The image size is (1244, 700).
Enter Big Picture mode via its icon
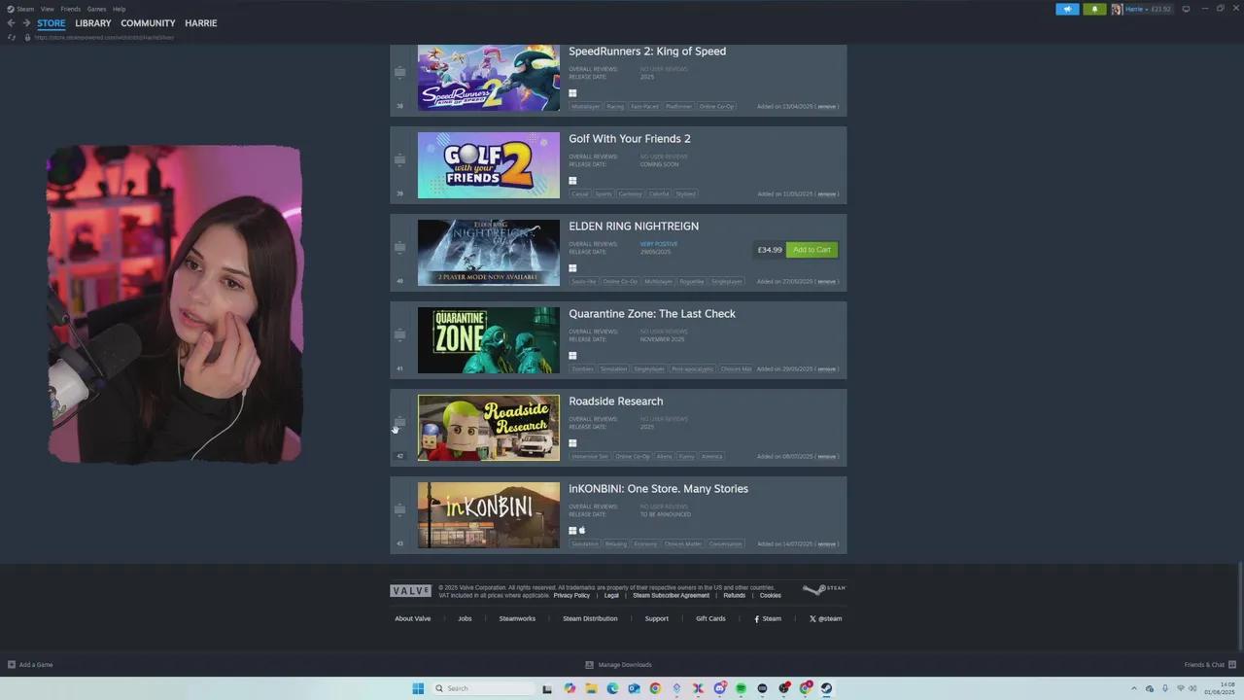pyautogui.click(x=1185, y=9)
